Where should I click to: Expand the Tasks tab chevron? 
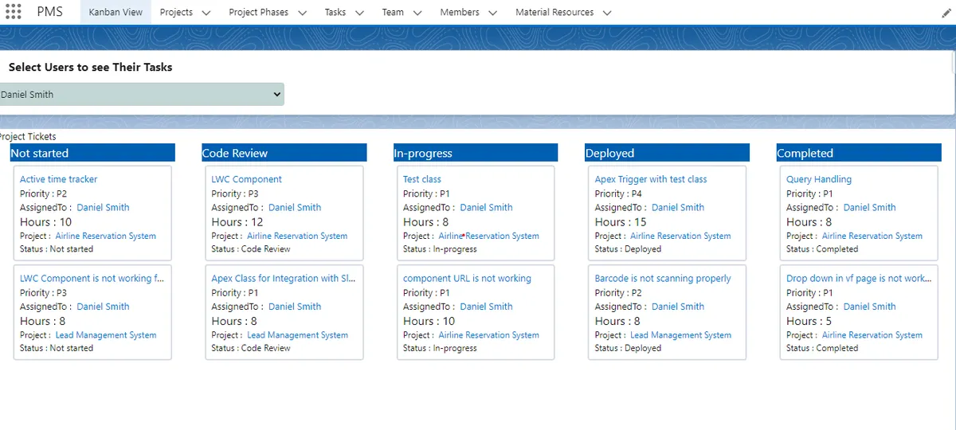click(x=359, y=13)
